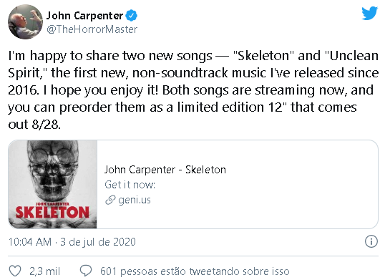Click the 10:04 AM timestamp
Screen dimensions: 385x280
(x=30, y=242)
